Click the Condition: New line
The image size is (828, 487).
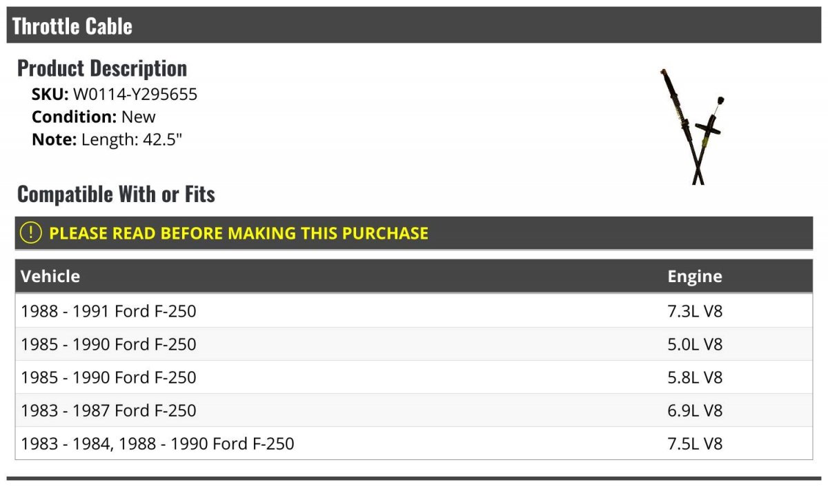[x=94, y=117]
